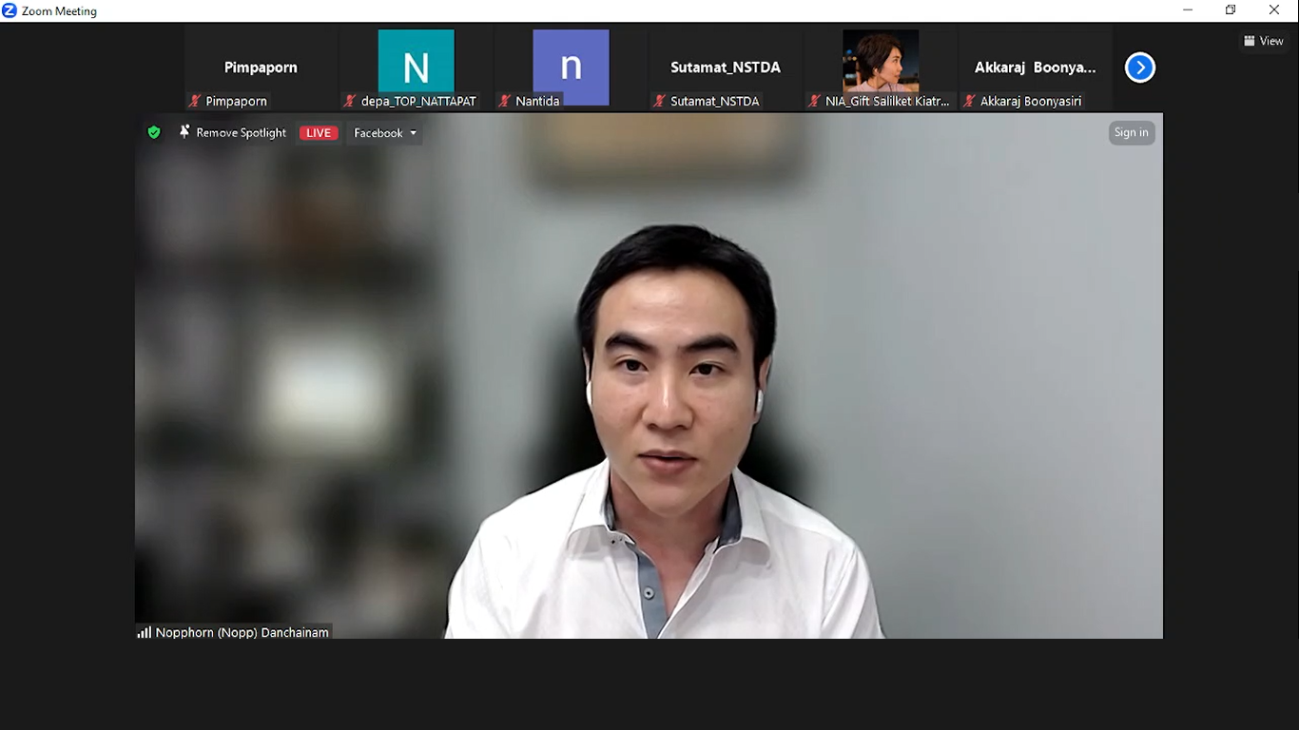Select NIA_Gift Salilket video thumbnail

pos(881,67)
